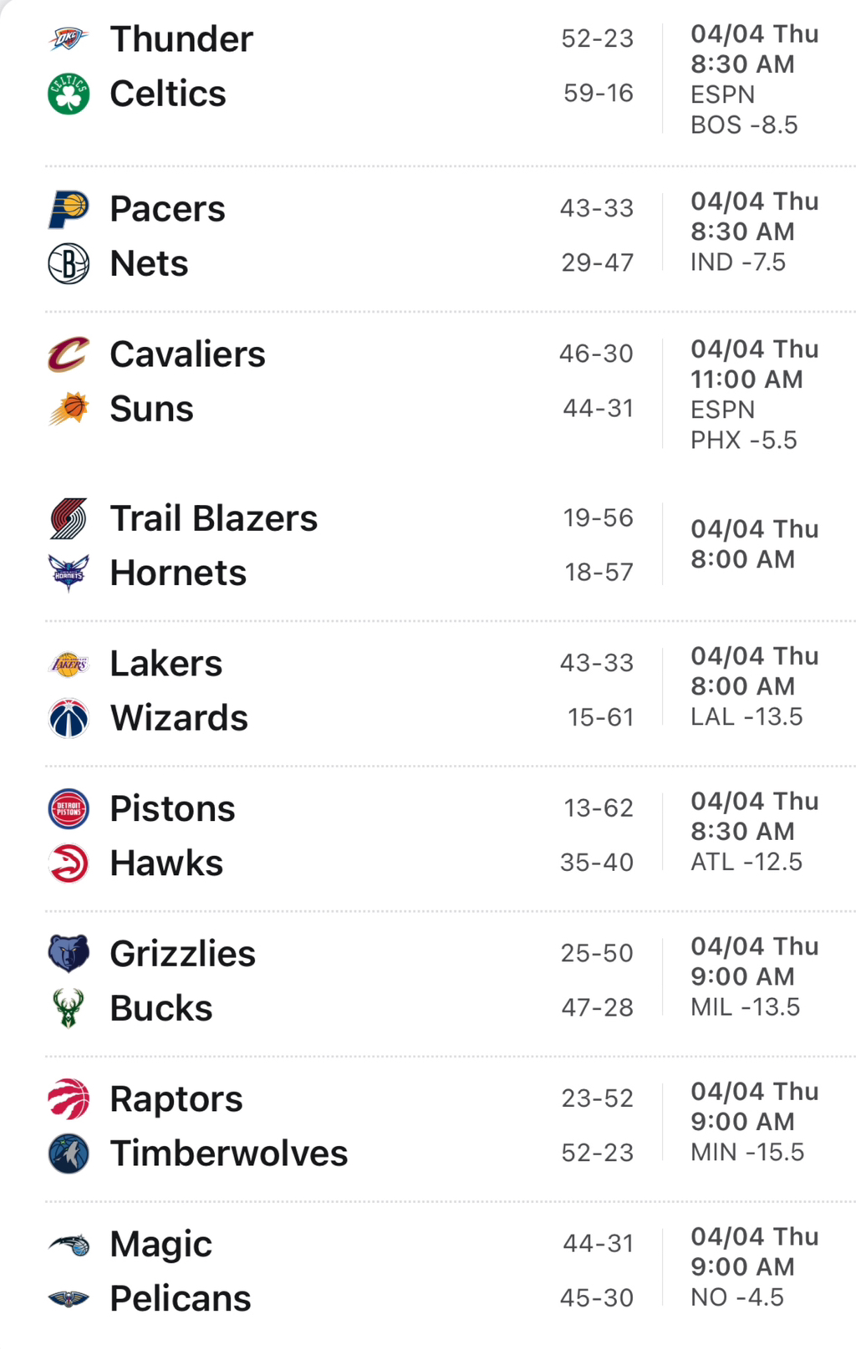Tap the Hornets team logo
The height and width of the screenshot is (1350, 856).
[x=69, y=573]
